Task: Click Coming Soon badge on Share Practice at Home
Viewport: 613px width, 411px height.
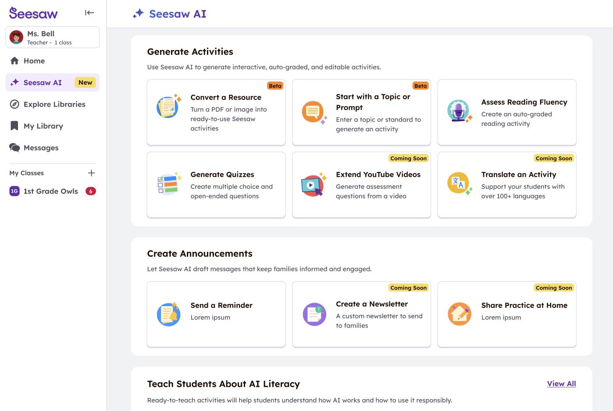Action: click(554, 288)
